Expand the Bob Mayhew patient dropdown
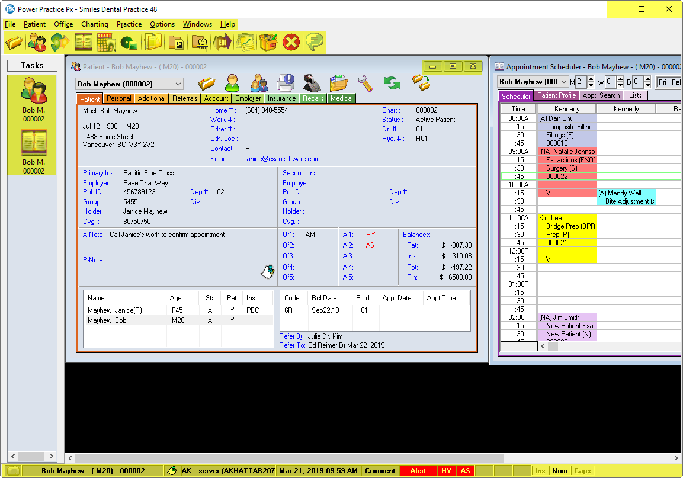 pyautogui.click(x=177, y=84)
